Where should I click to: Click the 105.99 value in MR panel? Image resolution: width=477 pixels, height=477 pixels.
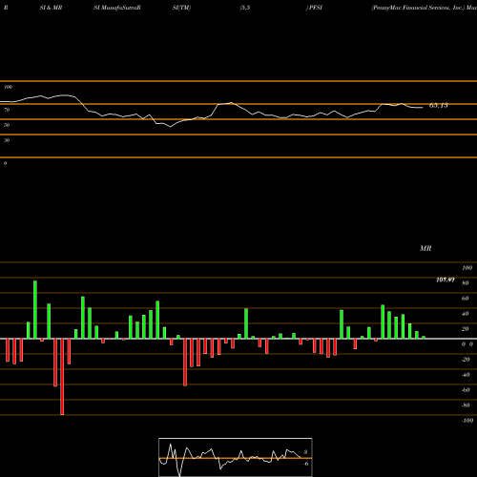point(446,280)
